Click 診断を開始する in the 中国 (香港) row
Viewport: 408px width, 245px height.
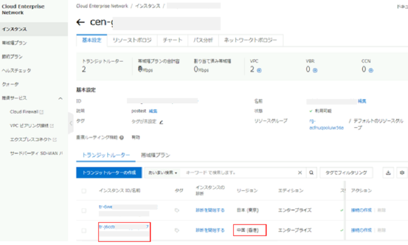coord(210,230)
